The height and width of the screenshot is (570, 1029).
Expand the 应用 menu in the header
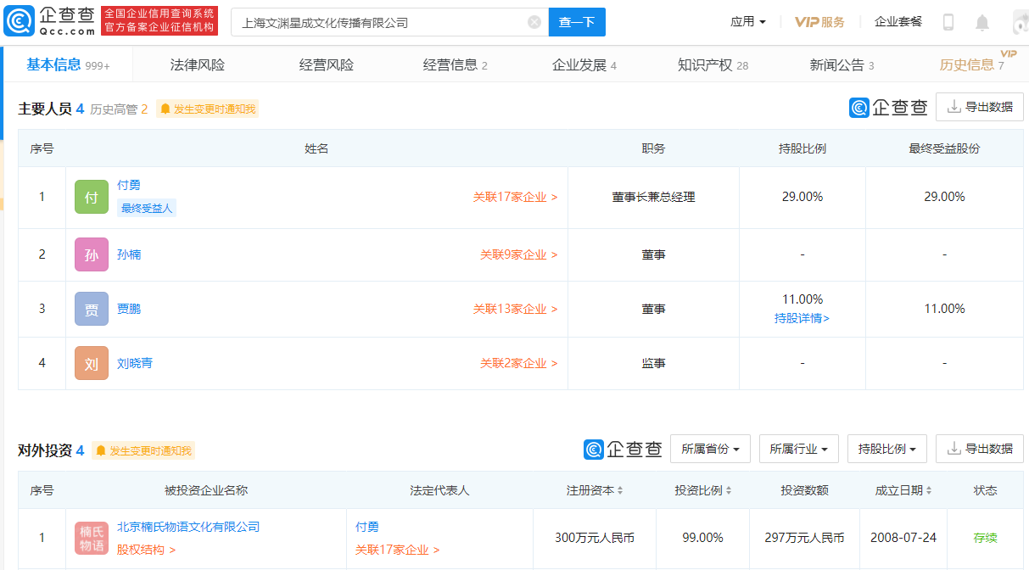tap(747, 21)
